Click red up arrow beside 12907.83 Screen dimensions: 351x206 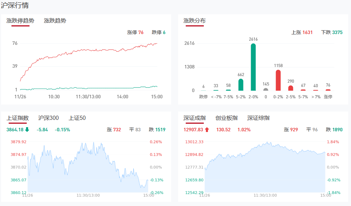207,130
